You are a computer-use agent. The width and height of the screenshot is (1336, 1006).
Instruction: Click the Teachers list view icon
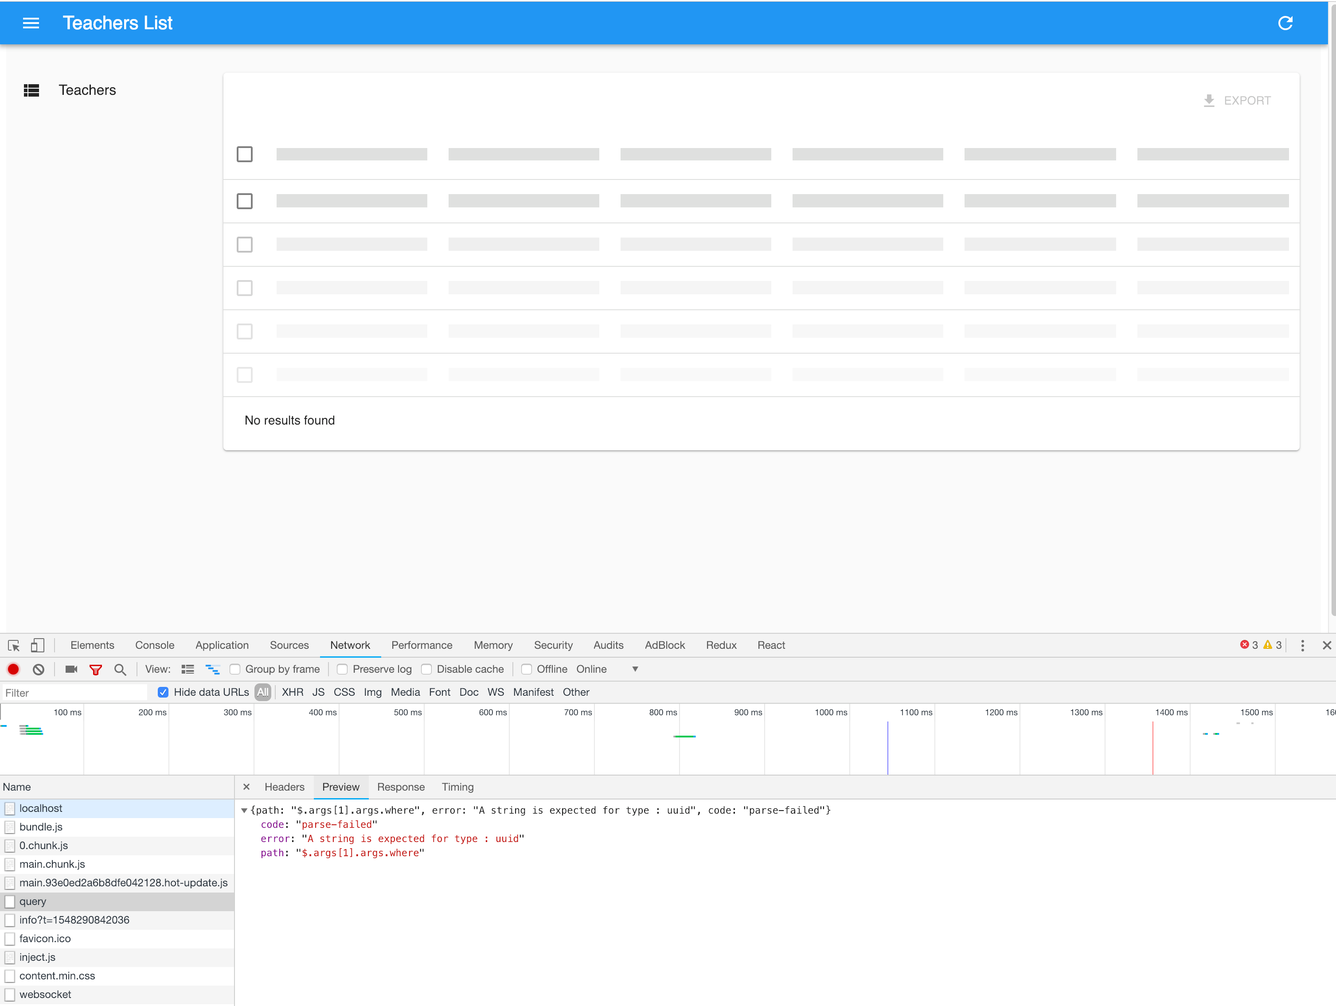pyautogui.click(x=31, y=90)
